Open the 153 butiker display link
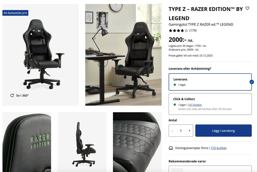Viewport: 257px width, 172px height. [x=219, y=148]
